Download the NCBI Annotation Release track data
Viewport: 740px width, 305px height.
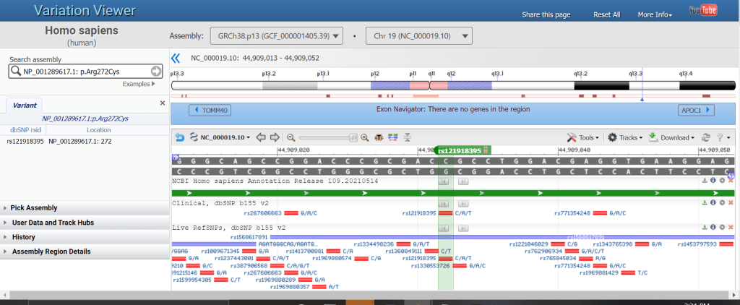[705, 181]
